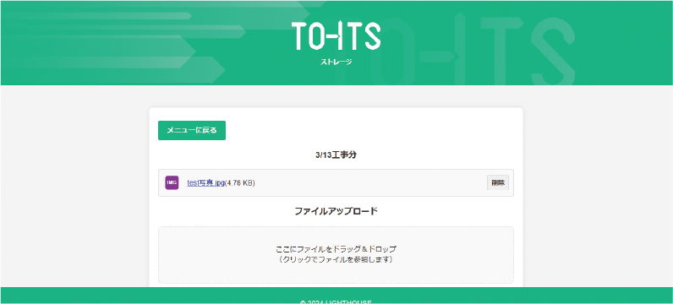This screenshot has width=673, height=304.
Task: Open the test写真.jpg file link
Action: click(x=206, y=182)
